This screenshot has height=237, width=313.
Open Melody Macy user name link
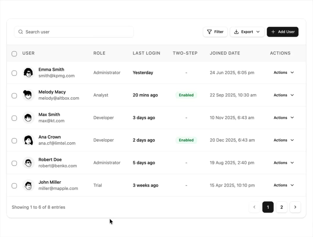(x=52, y=92)
